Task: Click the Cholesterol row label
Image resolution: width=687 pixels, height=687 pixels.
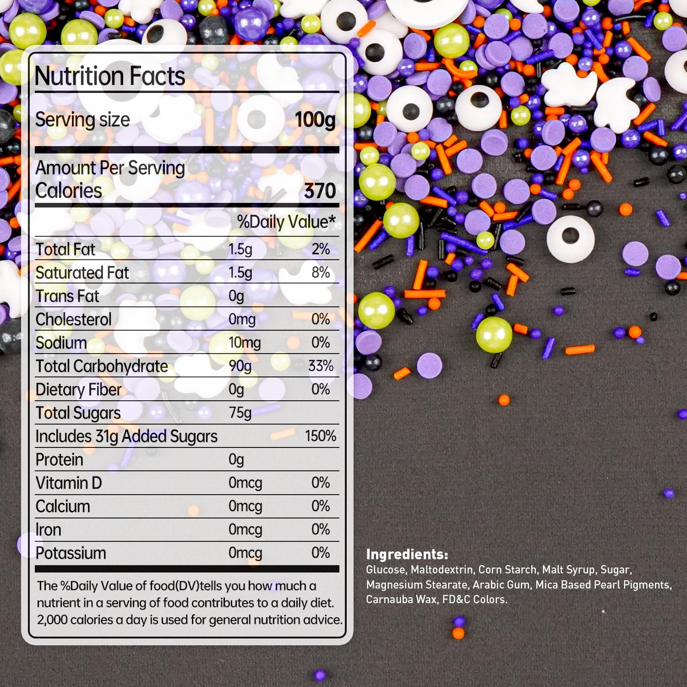Action: pyautogui.click(x=73, y=320)
